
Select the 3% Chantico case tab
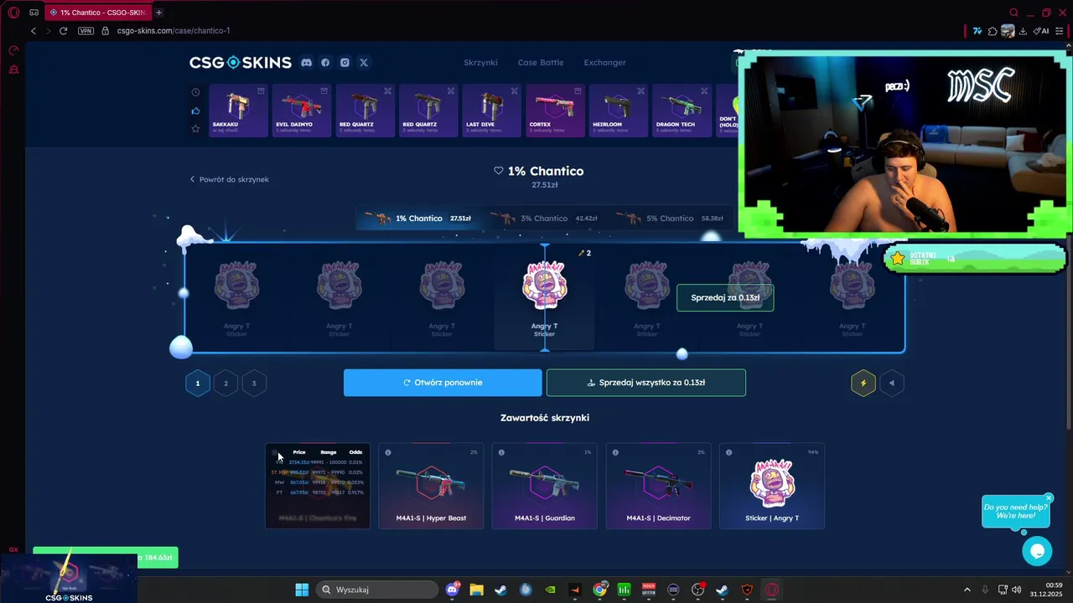[543, 219]
